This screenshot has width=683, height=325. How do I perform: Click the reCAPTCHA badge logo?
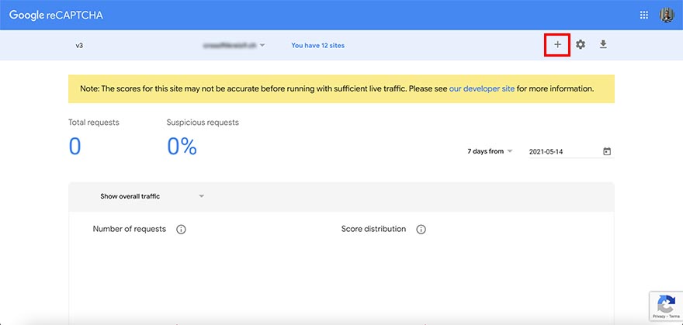(665, 303)
